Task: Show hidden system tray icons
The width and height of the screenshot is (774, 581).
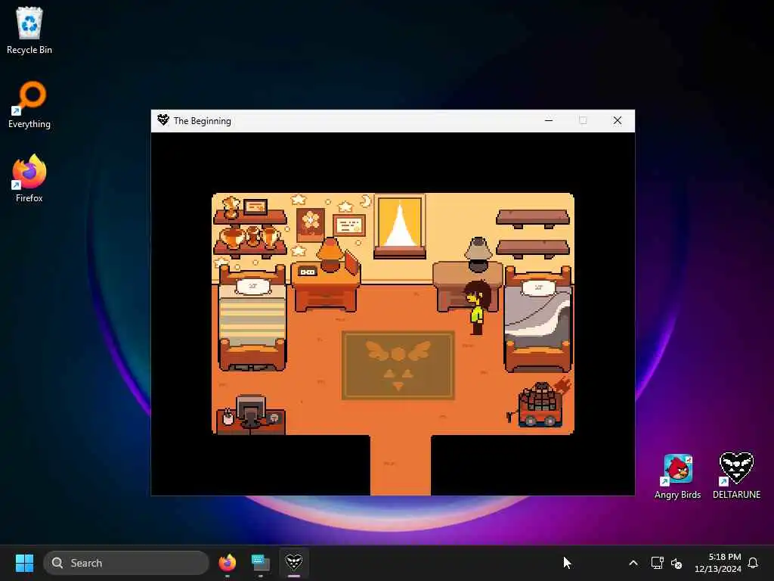Action: click(633, 563)
